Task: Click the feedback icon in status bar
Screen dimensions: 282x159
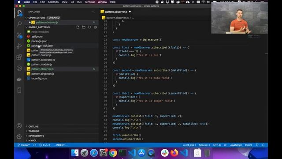Action: (x=257, y=145)
